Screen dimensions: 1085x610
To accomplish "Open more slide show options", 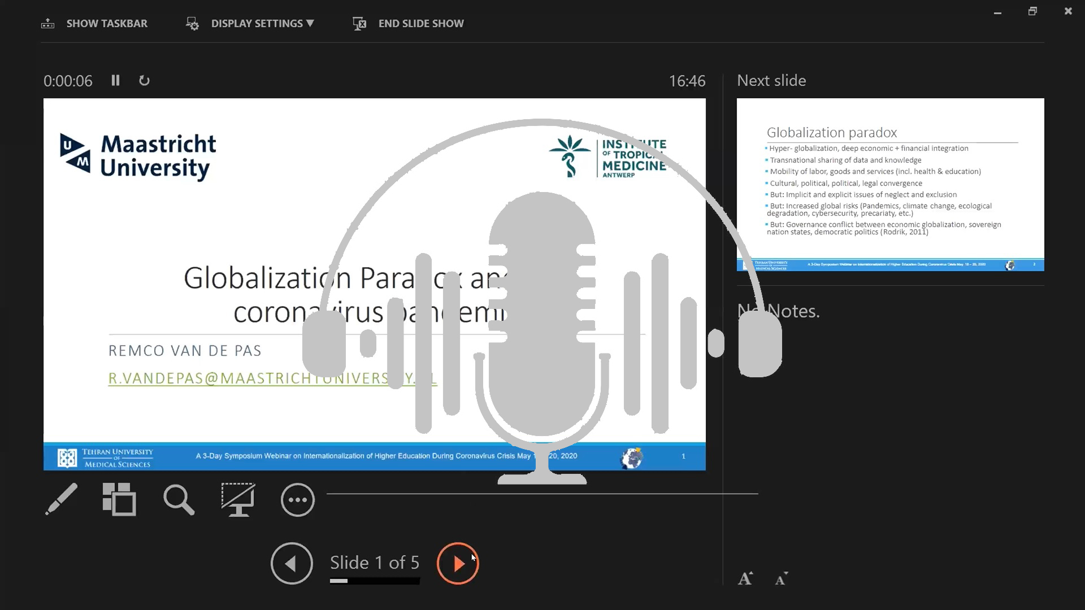I will [297, 500].
